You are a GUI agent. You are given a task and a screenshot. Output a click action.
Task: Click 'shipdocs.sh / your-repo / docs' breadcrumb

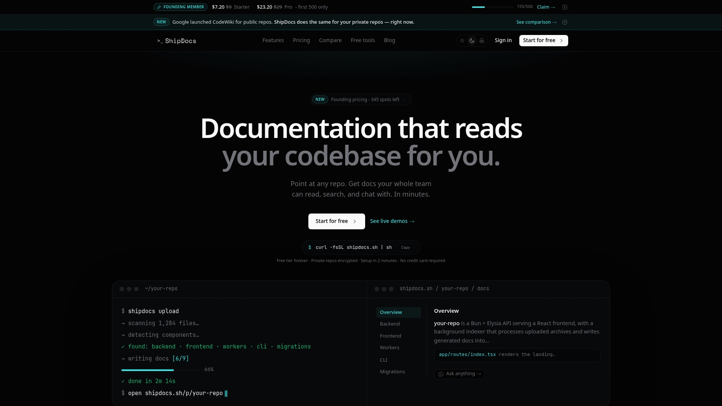coord(444,289)
